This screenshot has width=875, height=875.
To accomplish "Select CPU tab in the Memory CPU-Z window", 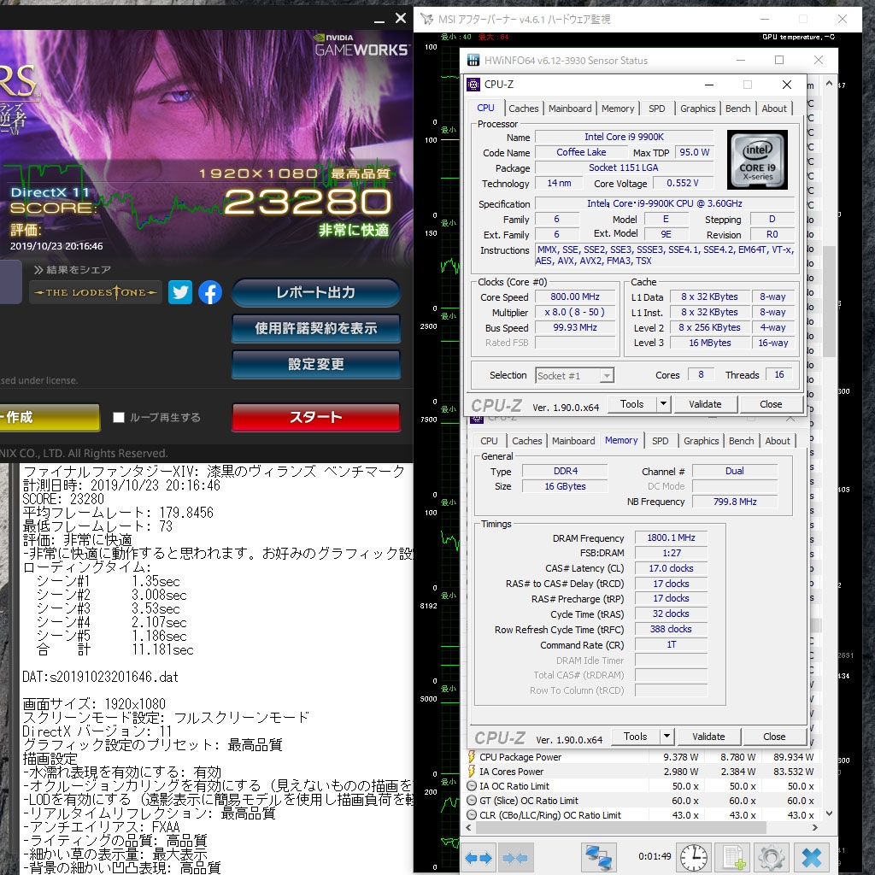I will point(489,441).
